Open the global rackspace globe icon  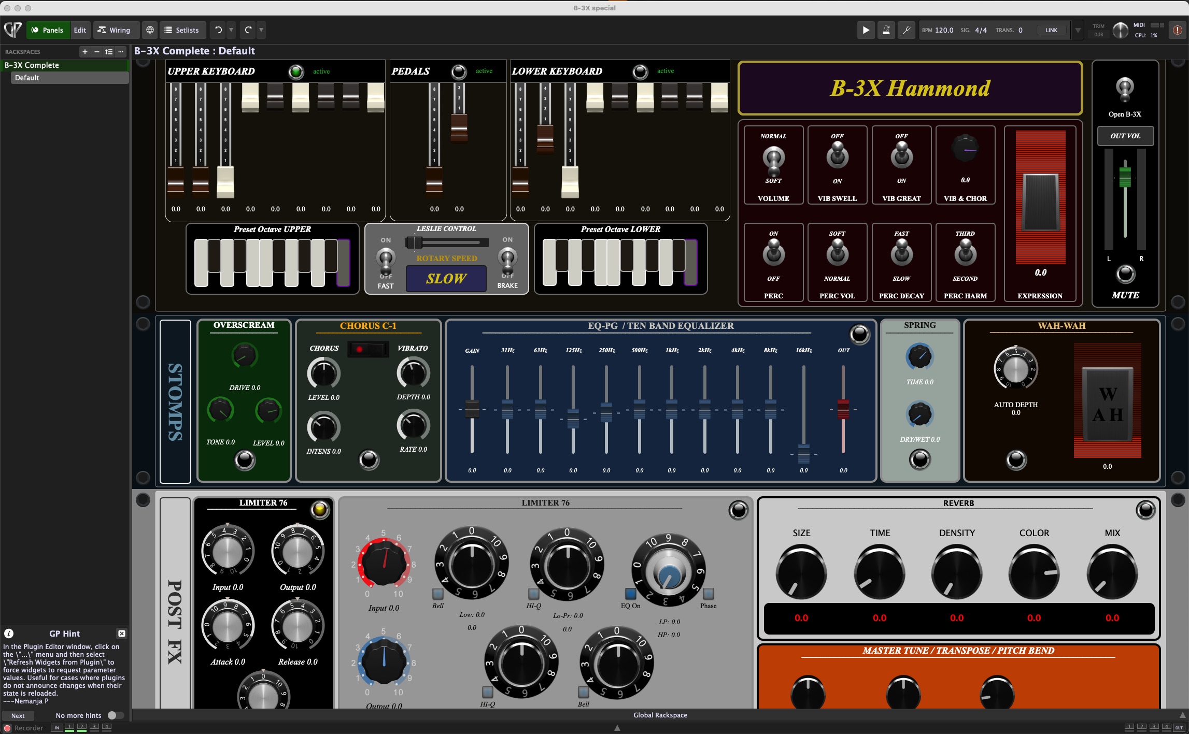(150, 30)
